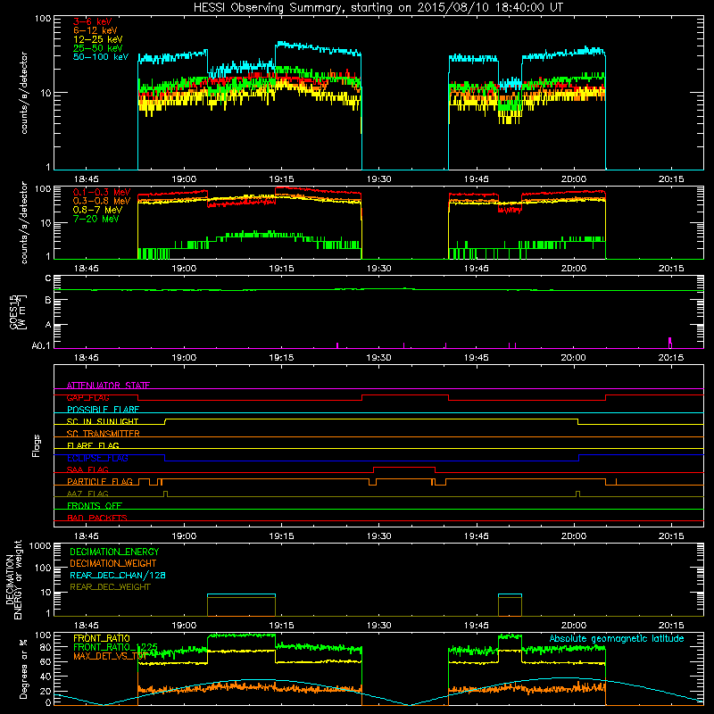Click the 18:45 tick under the Flags panel

[x=86, y=536]
